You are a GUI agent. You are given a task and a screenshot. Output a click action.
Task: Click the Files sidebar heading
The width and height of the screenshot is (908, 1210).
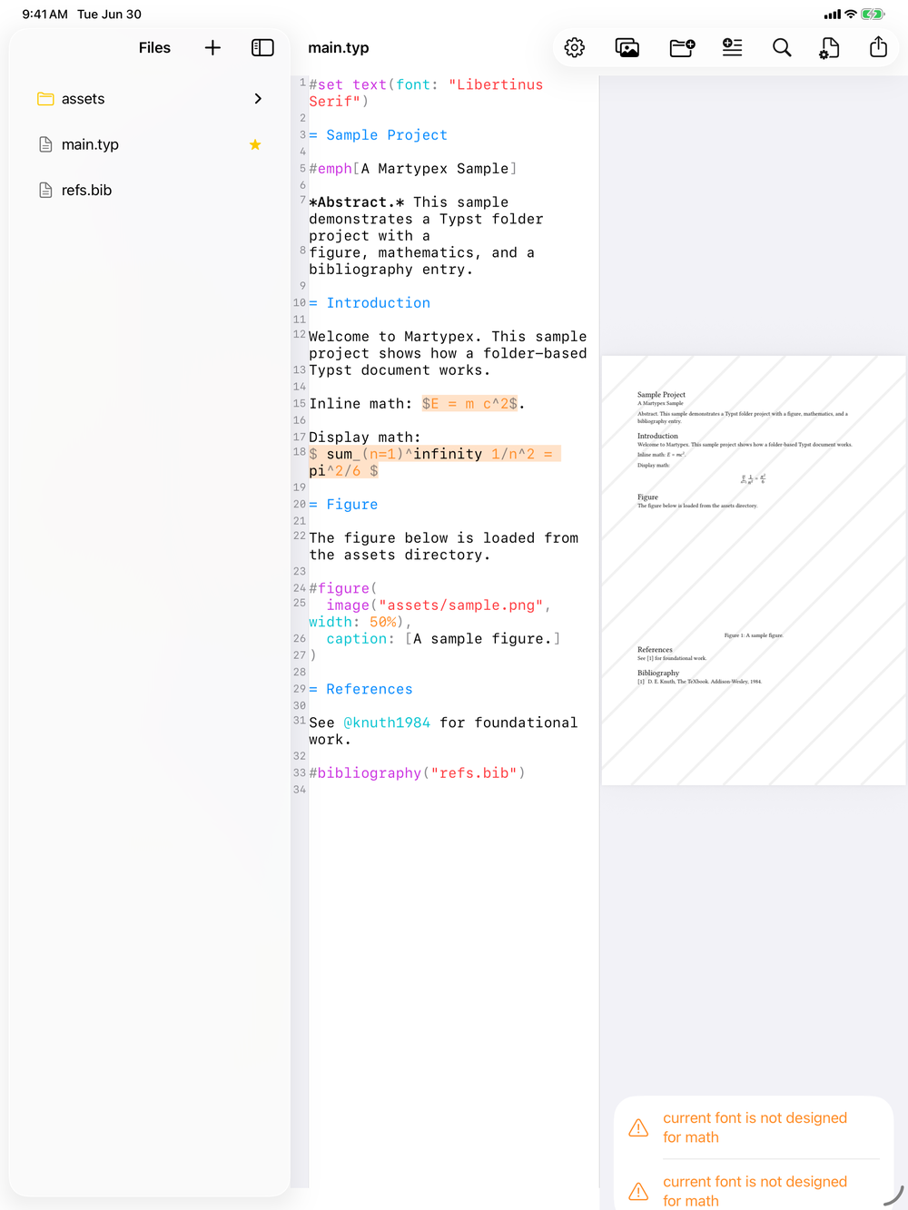pos(154,47)
